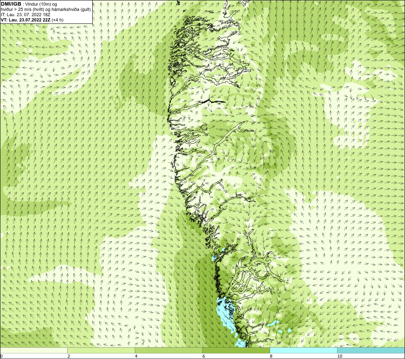Click the 2–4 m/s legend color swatch
This screenshot has height=359, width=405.
point(101,350)
